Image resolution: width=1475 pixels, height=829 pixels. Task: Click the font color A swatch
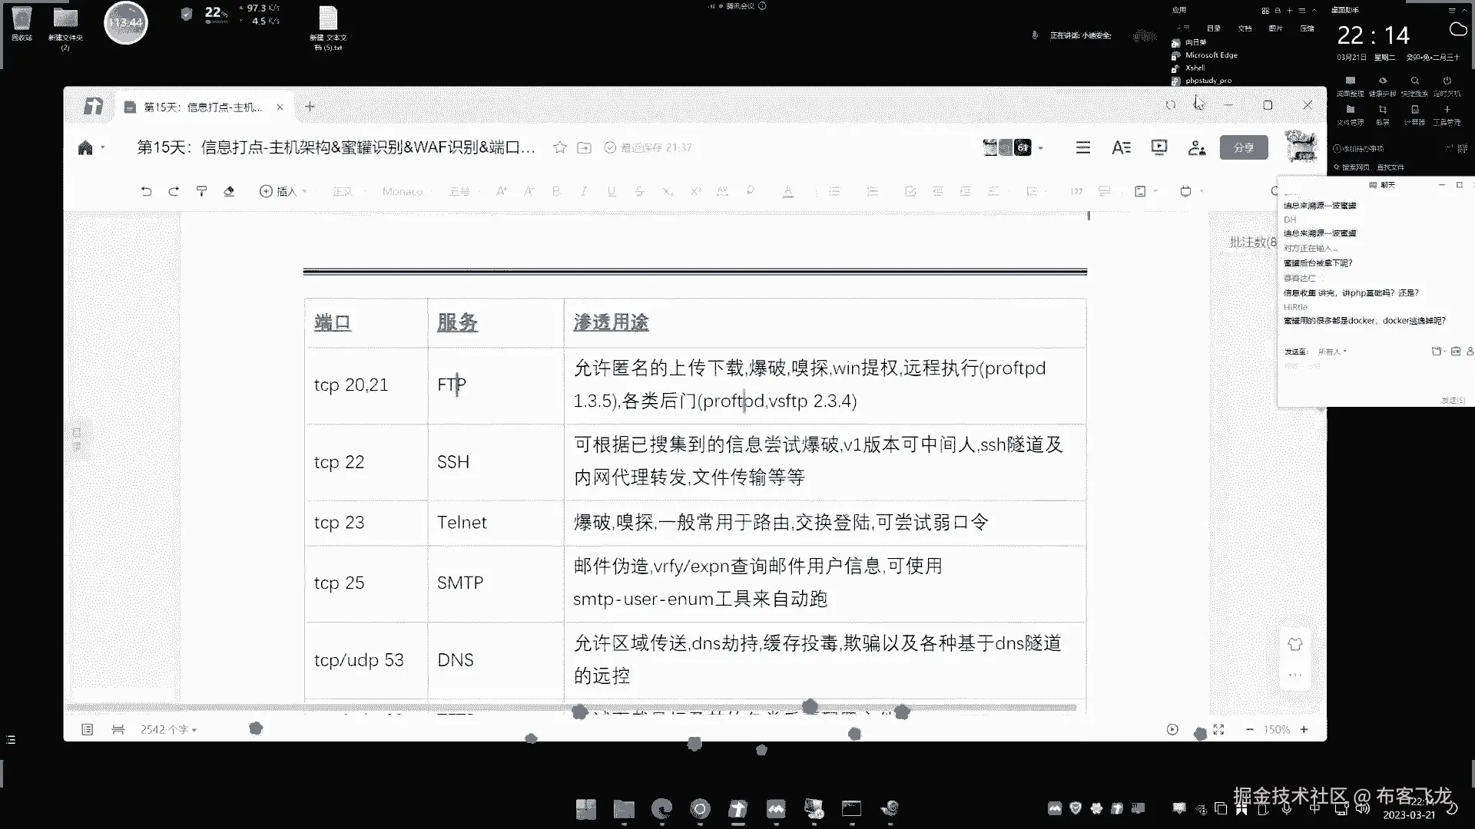[x=787, y=191]
